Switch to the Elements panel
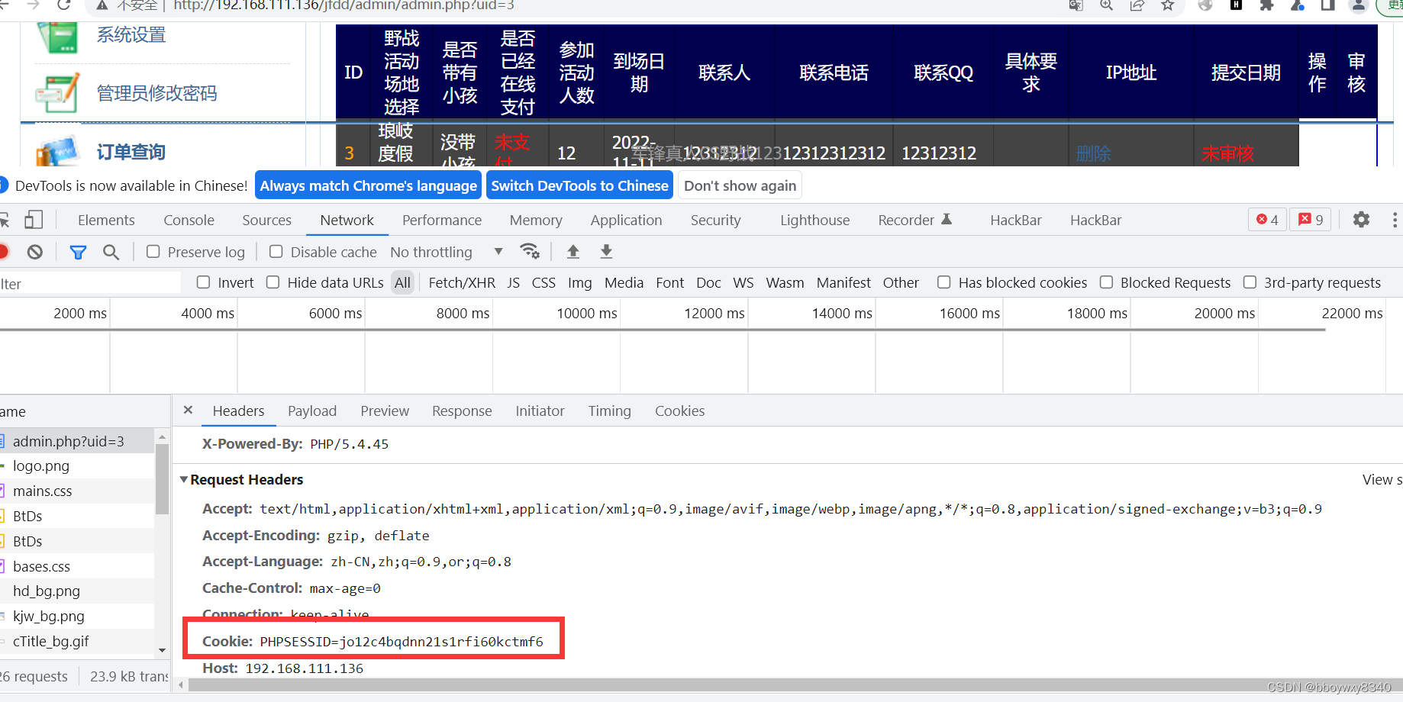The height and width of the screenshot is (702, 1403). click(x=106, y=220)
